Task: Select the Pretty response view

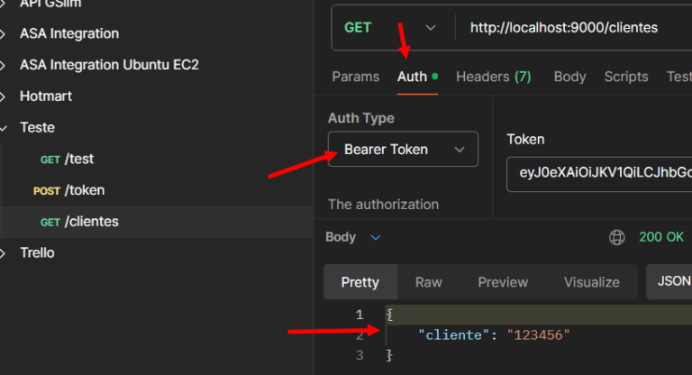Action: coord(360,282)
